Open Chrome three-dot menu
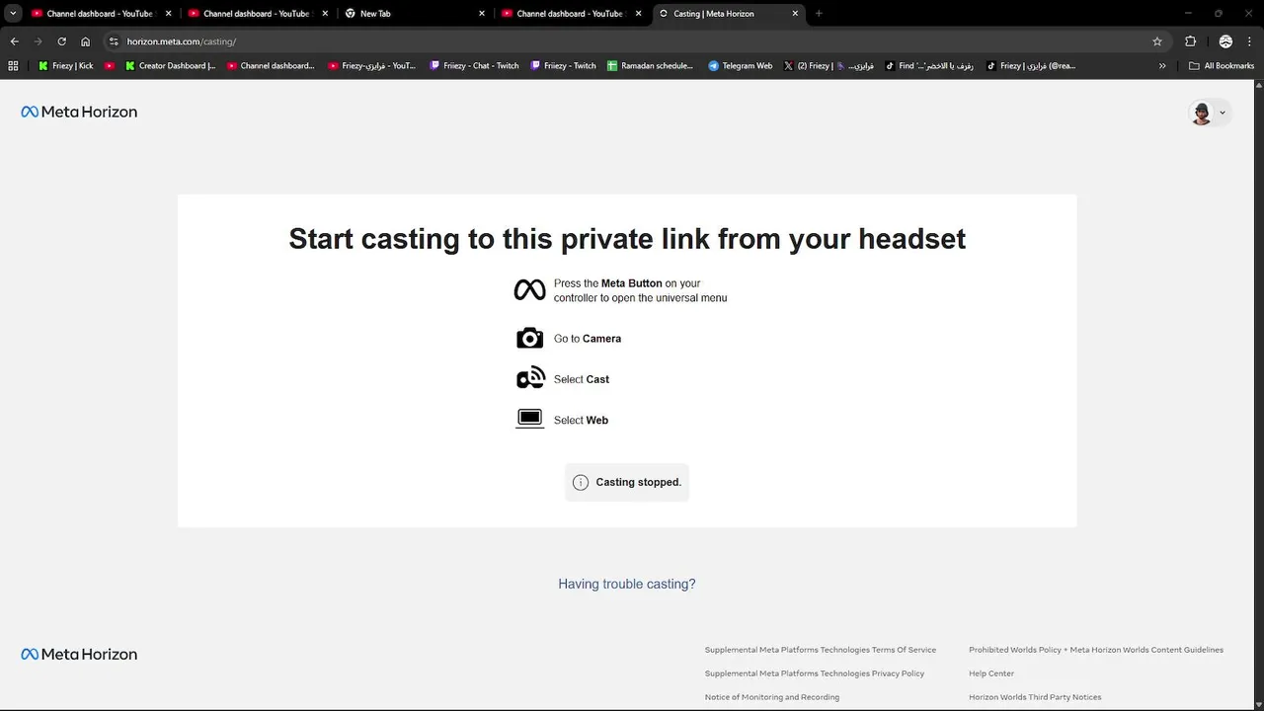This screenshot has height=711, width=1264. point(1249,41)
